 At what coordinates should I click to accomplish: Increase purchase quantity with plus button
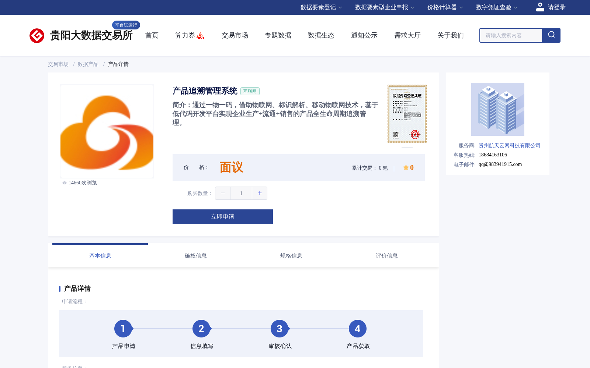(x=260, y=193)
